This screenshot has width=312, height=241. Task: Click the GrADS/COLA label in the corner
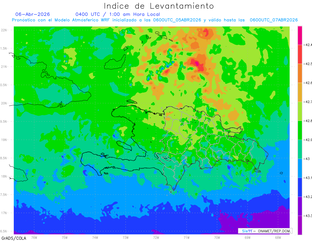pyautogui.click(x=11, y=238)
